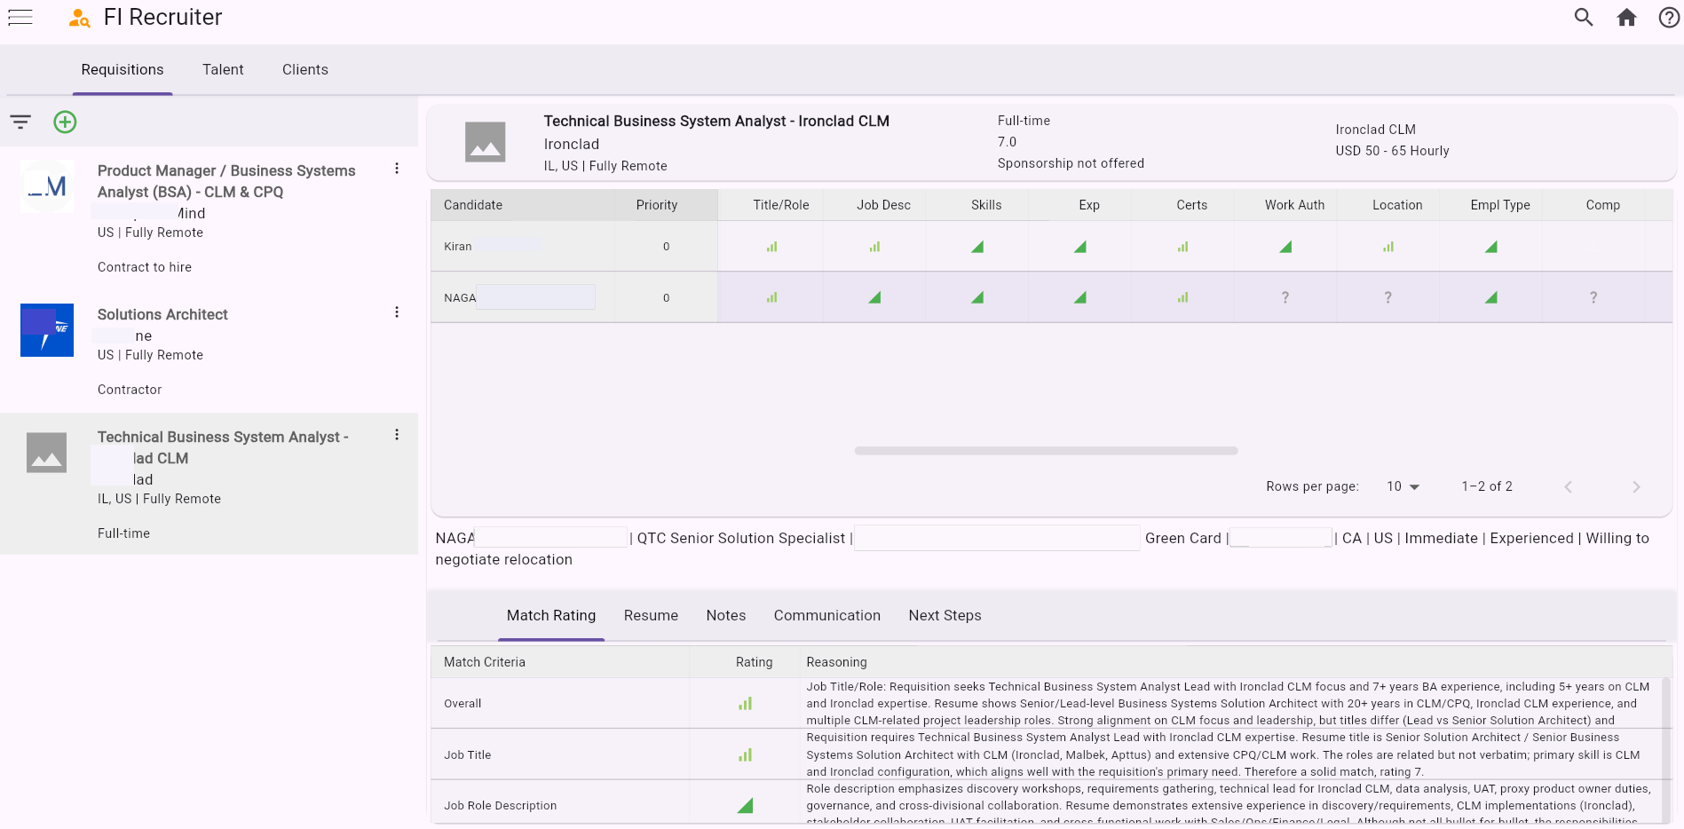The image size is (1684, 829).
Task: Switch to the Talent tab
Action: (223, 69)
